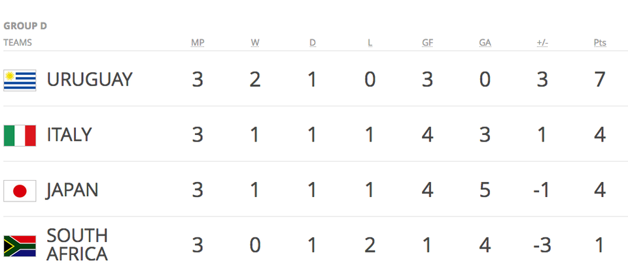The height and width of the screenshot is (270, 628).
Task: Open the ITALY team link
Action: (x=69, y=134)
